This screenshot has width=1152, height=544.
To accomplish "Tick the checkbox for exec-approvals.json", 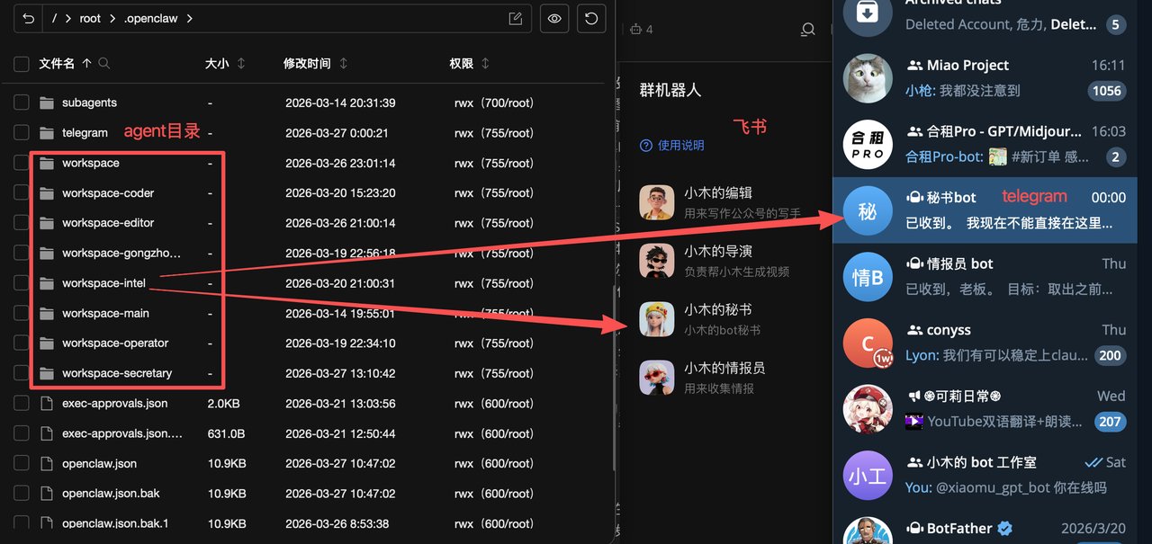I will click(x=22, y=404).
